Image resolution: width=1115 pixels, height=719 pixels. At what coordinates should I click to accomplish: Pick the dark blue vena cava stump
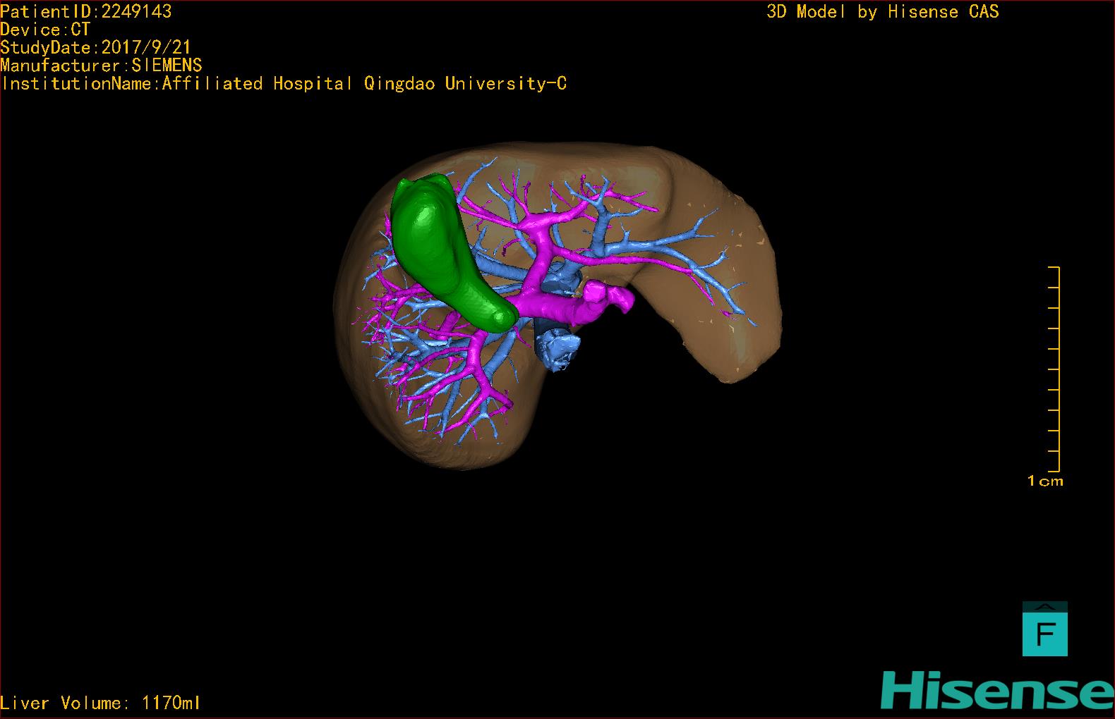[557, 347]
